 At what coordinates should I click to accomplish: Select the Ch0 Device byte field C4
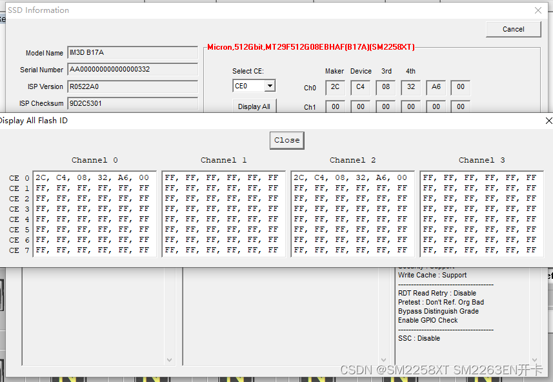pyautogui.click(x=361, y=87)
